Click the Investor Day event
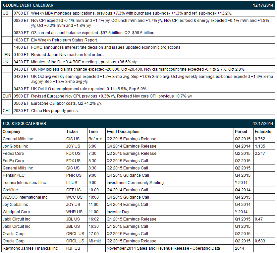The width and height of the screenshot is (277, 253). [118, 212]
